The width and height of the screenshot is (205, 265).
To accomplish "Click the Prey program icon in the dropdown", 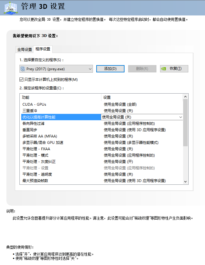I will pos(23,69).
